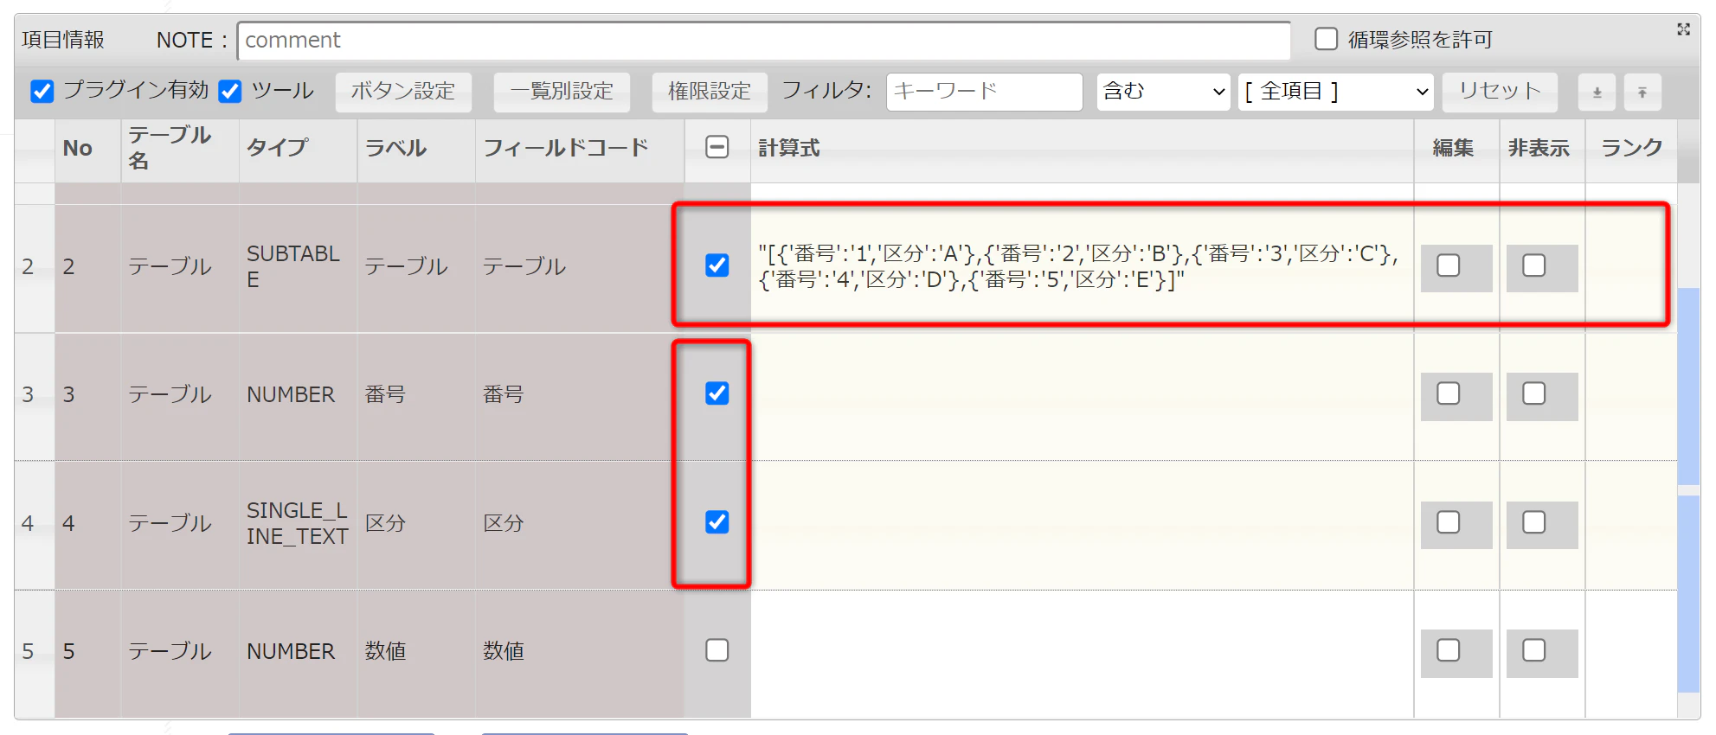This screenshot has height=735, width=1716.
Task: Click the move-to-bottom arrow icon button
Action: pos(1597,92)
